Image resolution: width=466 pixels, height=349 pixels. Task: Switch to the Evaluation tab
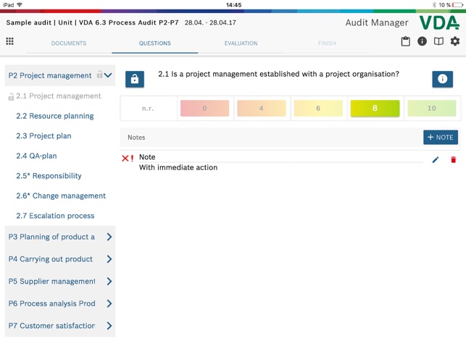click(x=241, y=43)
